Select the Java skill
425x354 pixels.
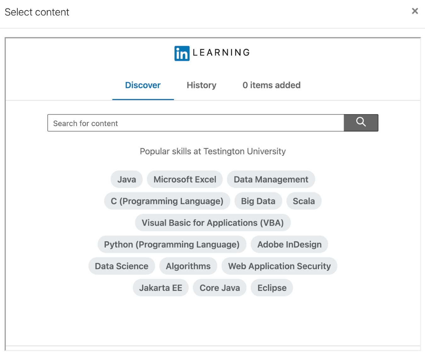coord(126,179)
